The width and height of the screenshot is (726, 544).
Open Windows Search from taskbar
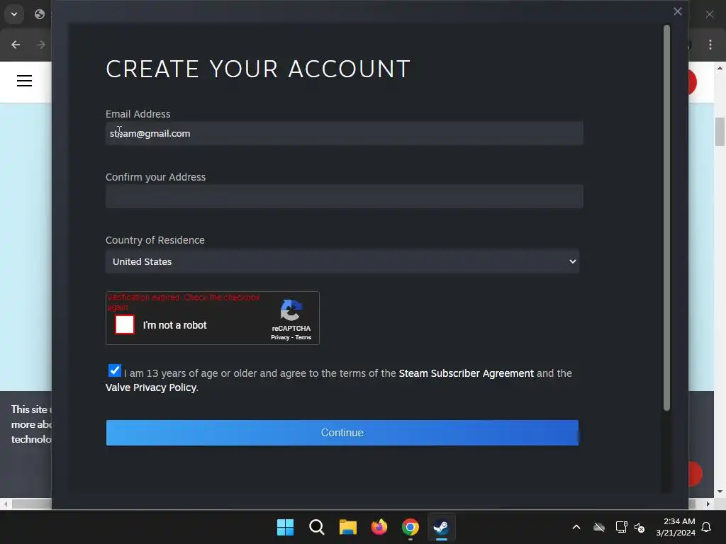tap(317, 527)
